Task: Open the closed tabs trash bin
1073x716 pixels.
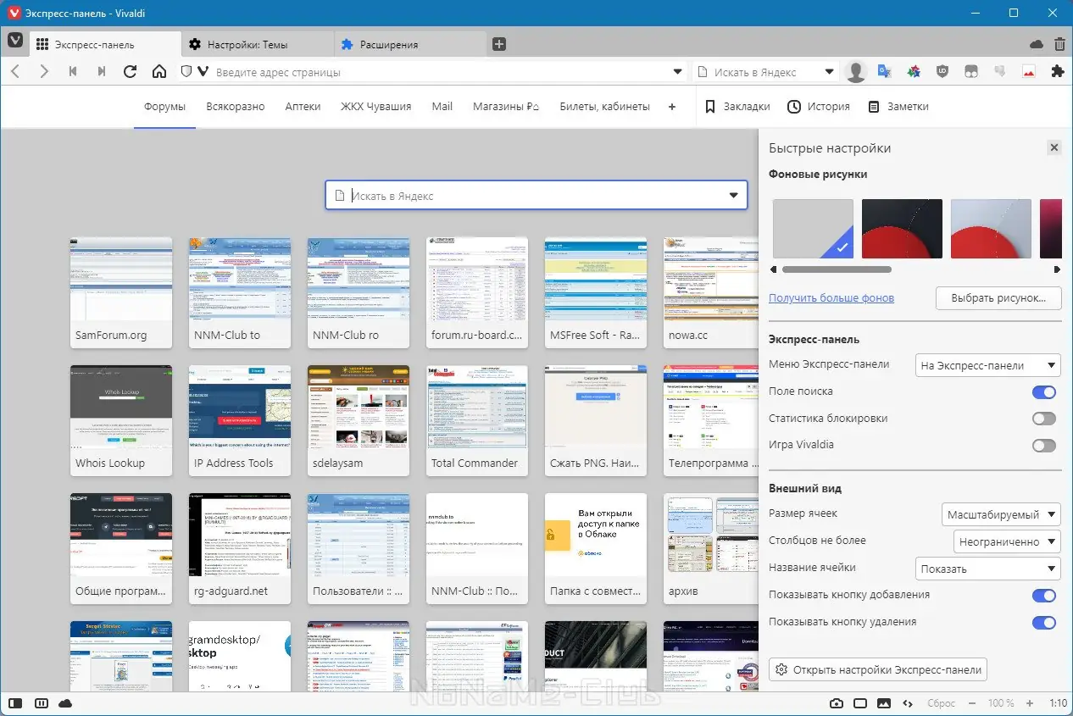Action: click(x=1059, y=44)
